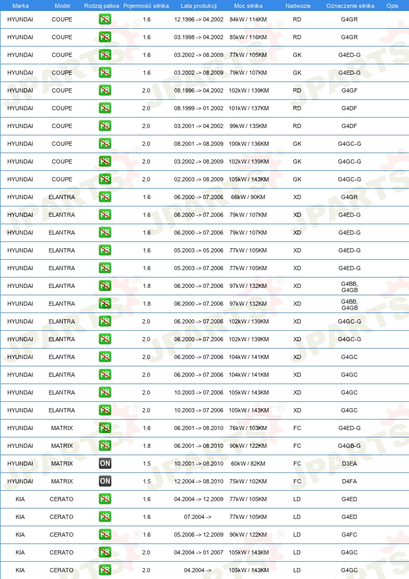Click date range 10.2001 -> 08.2010
This screenshot has height=579, width=409.
(199, 464)
